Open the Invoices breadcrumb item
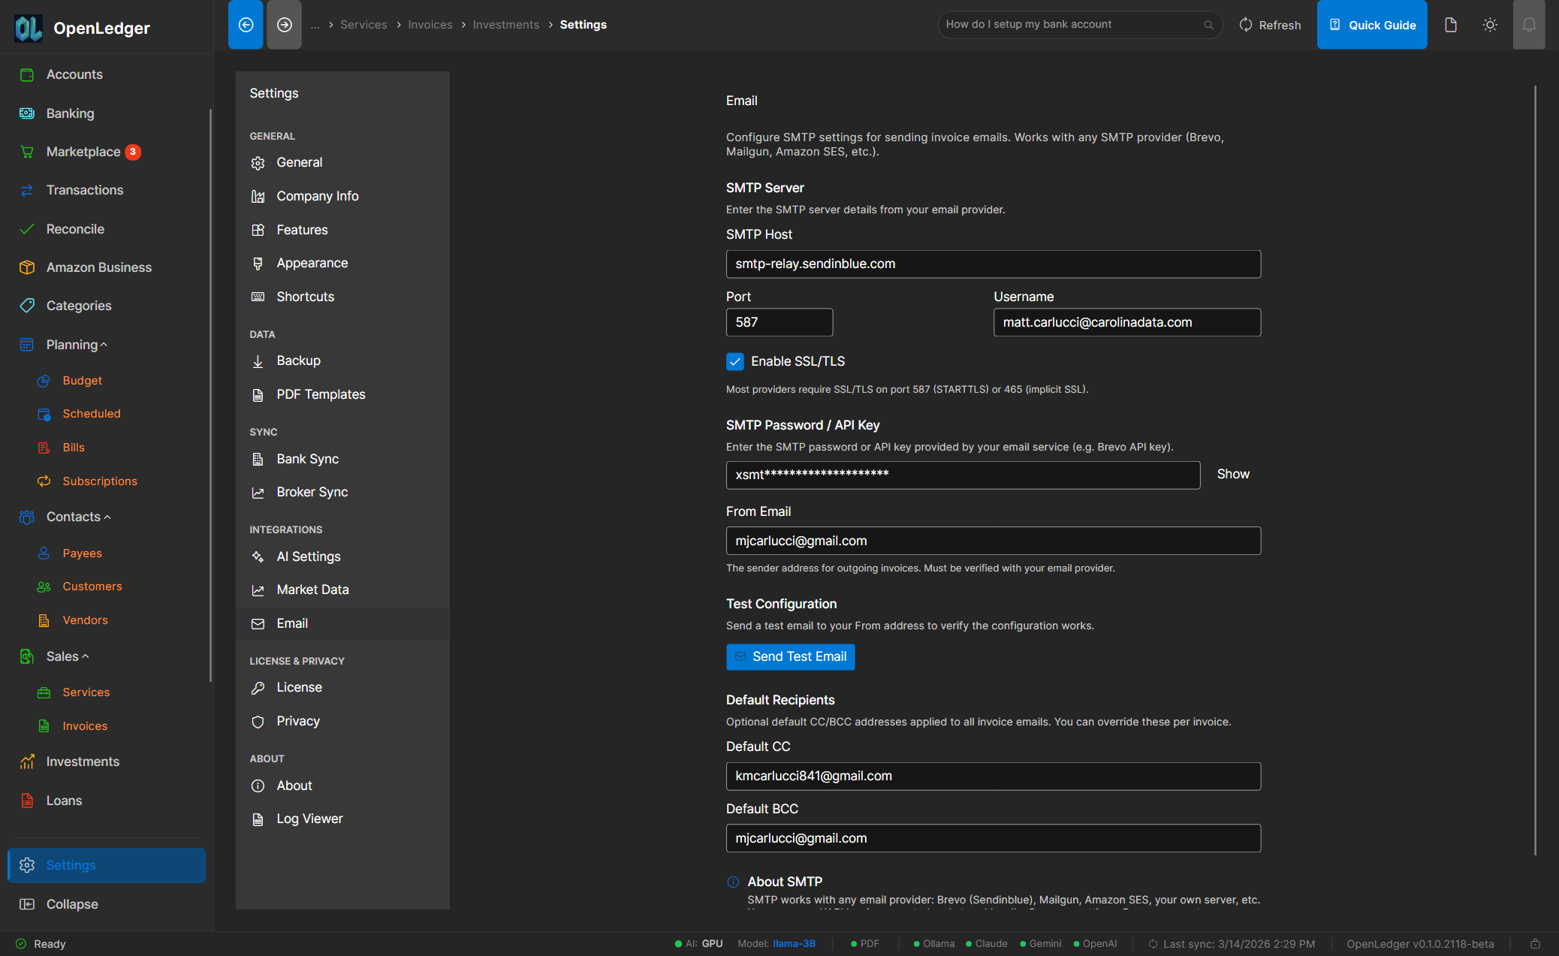1559x956 pixels. pos(430,24)
